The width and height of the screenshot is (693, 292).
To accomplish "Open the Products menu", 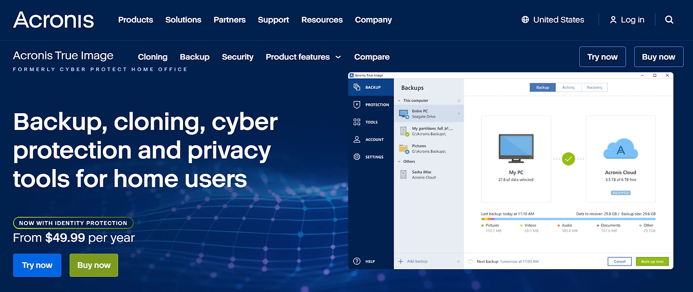I will pos(135,20).
